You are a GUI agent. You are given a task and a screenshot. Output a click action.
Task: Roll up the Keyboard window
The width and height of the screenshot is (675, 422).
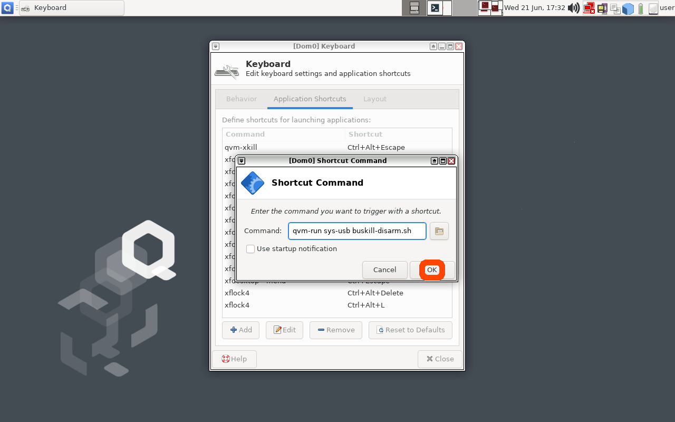coord(433,46)
